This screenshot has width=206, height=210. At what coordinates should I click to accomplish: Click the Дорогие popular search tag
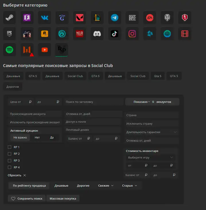(13, 87)
